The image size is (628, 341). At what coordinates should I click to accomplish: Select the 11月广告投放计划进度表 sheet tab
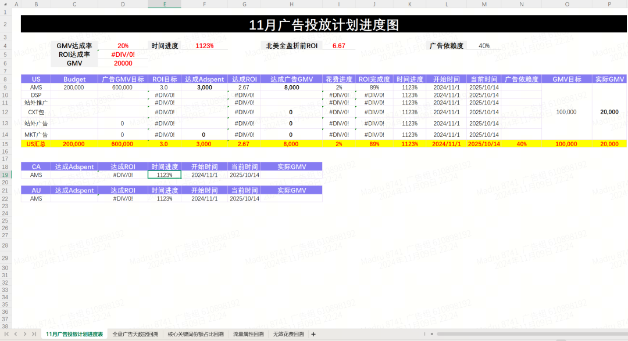point(74,335)
